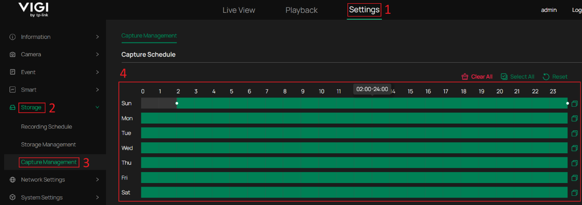Open Recording Schedule in Storage menu
This screenshot has width=582, height=205.
46,127
